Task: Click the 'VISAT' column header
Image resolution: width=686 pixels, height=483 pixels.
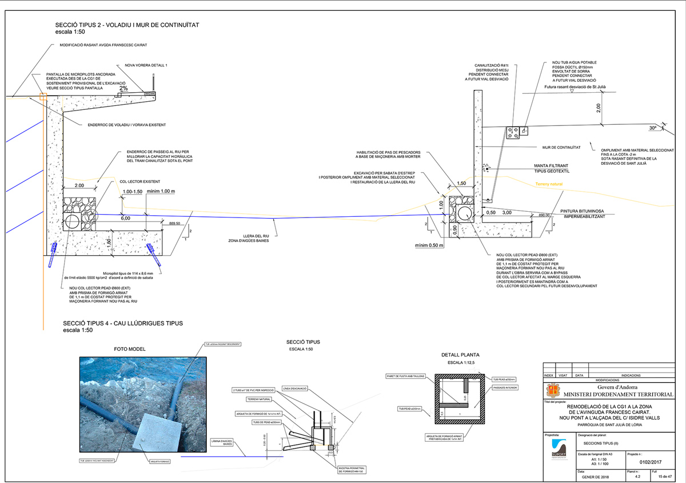Action: pyautogui.click(x=564, y=375)
